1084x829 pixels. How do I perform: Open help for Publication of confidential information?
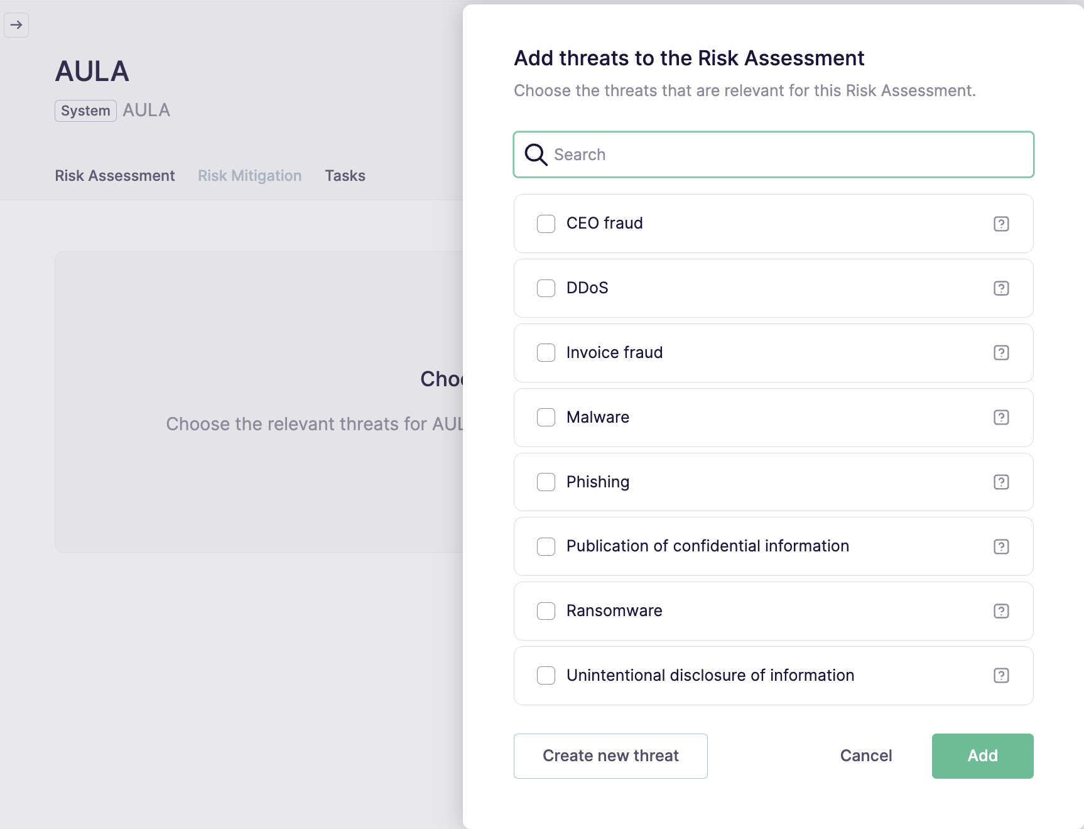(1001, 546)
